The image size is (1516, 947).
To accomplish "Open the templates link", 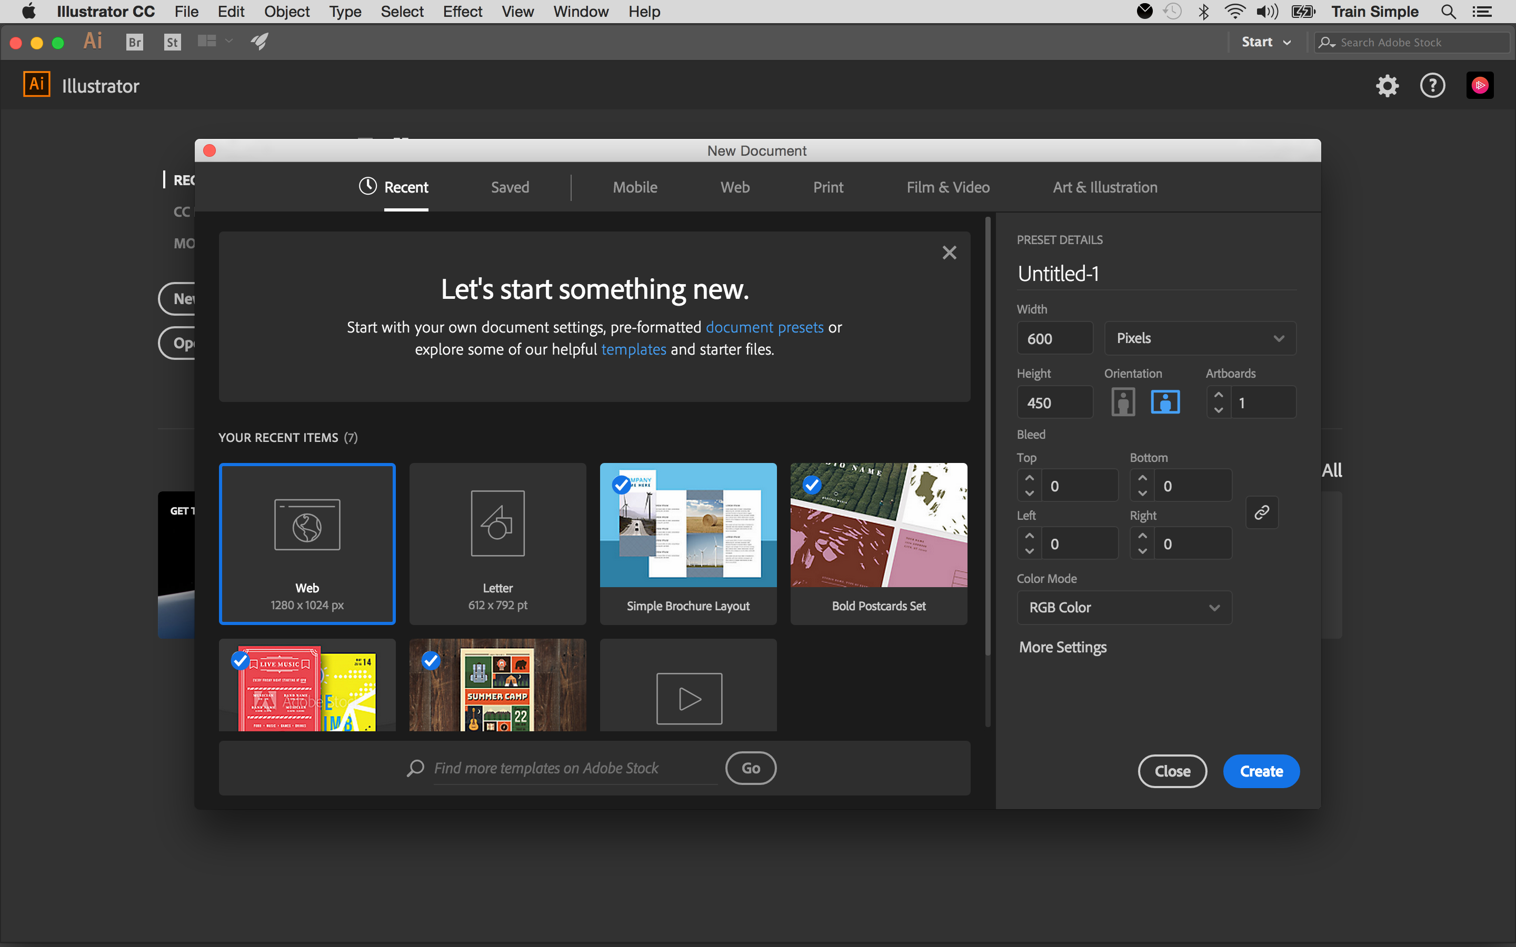I will (x=634, y=349).
